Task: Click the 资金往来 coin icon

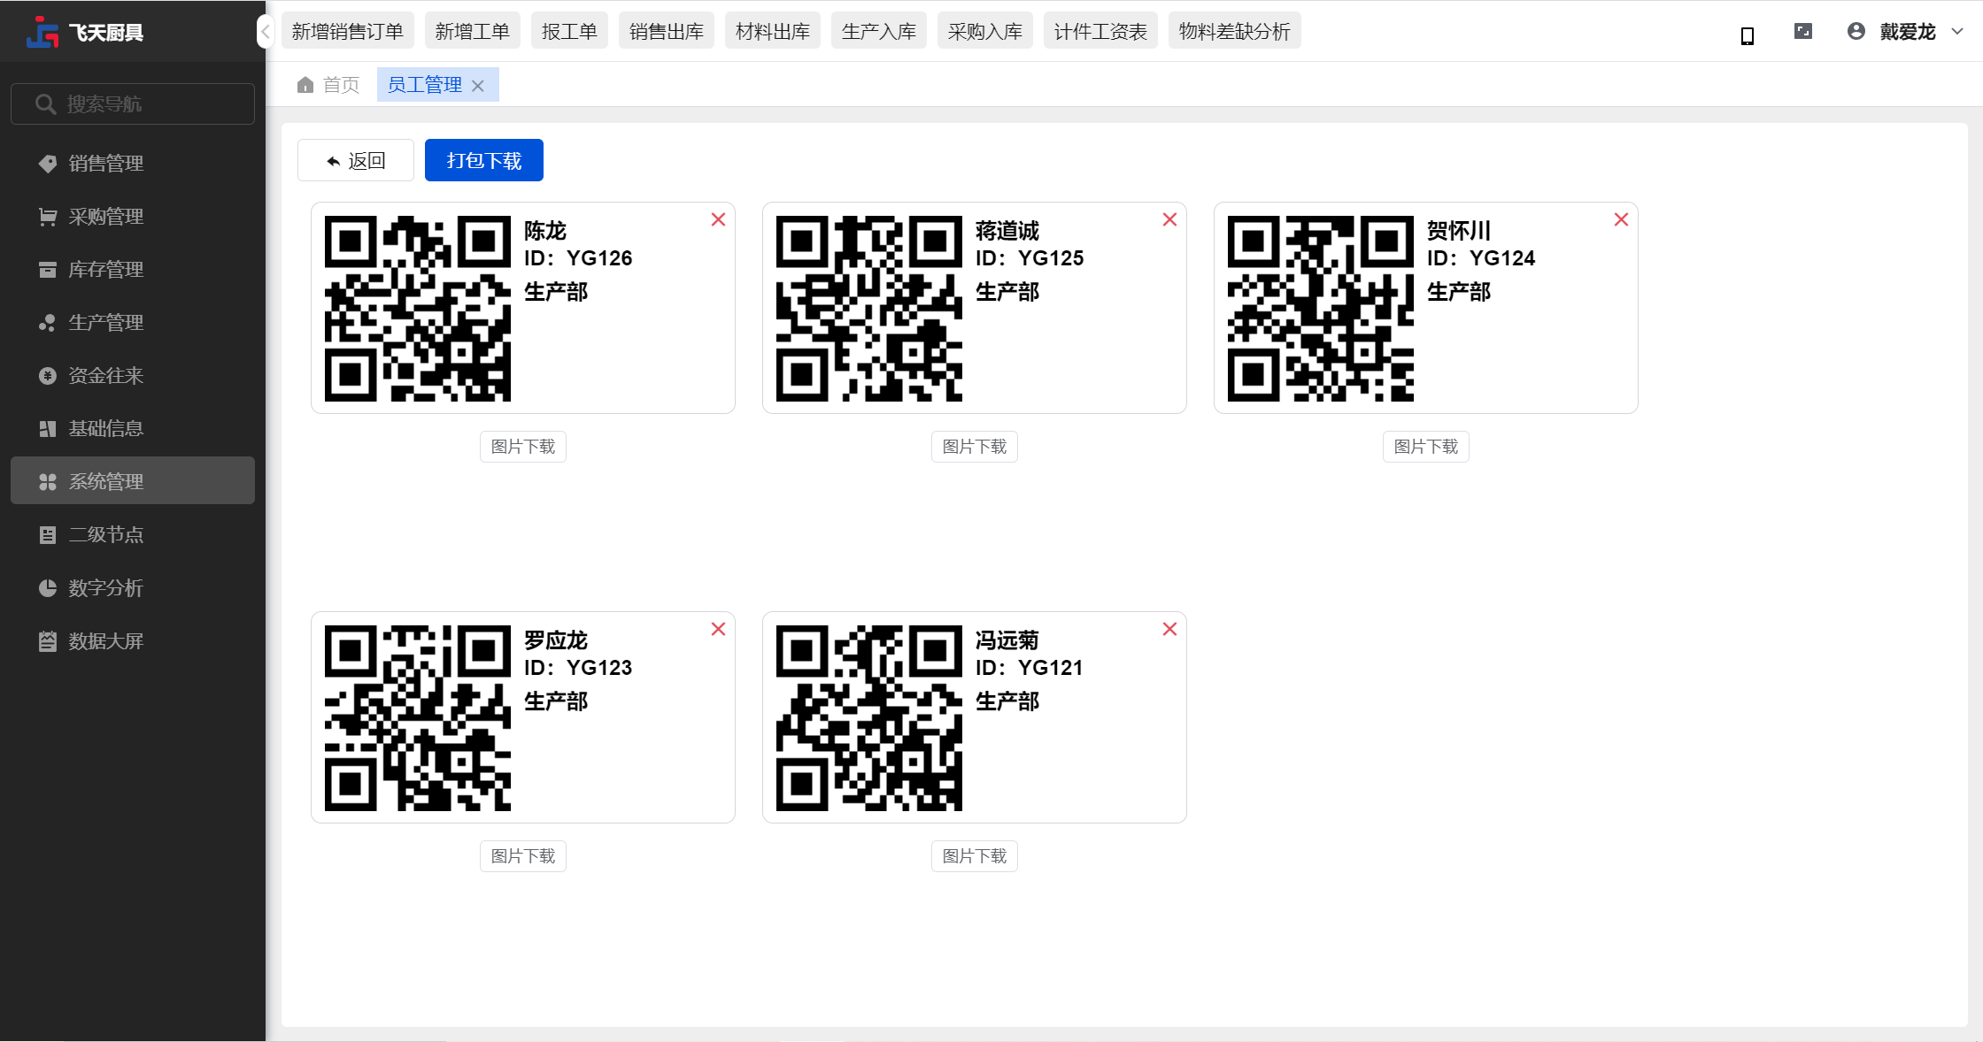Action: point(48,376)
